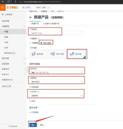
Task: Click the lock icon in the address bar
Action: (16, 2)
